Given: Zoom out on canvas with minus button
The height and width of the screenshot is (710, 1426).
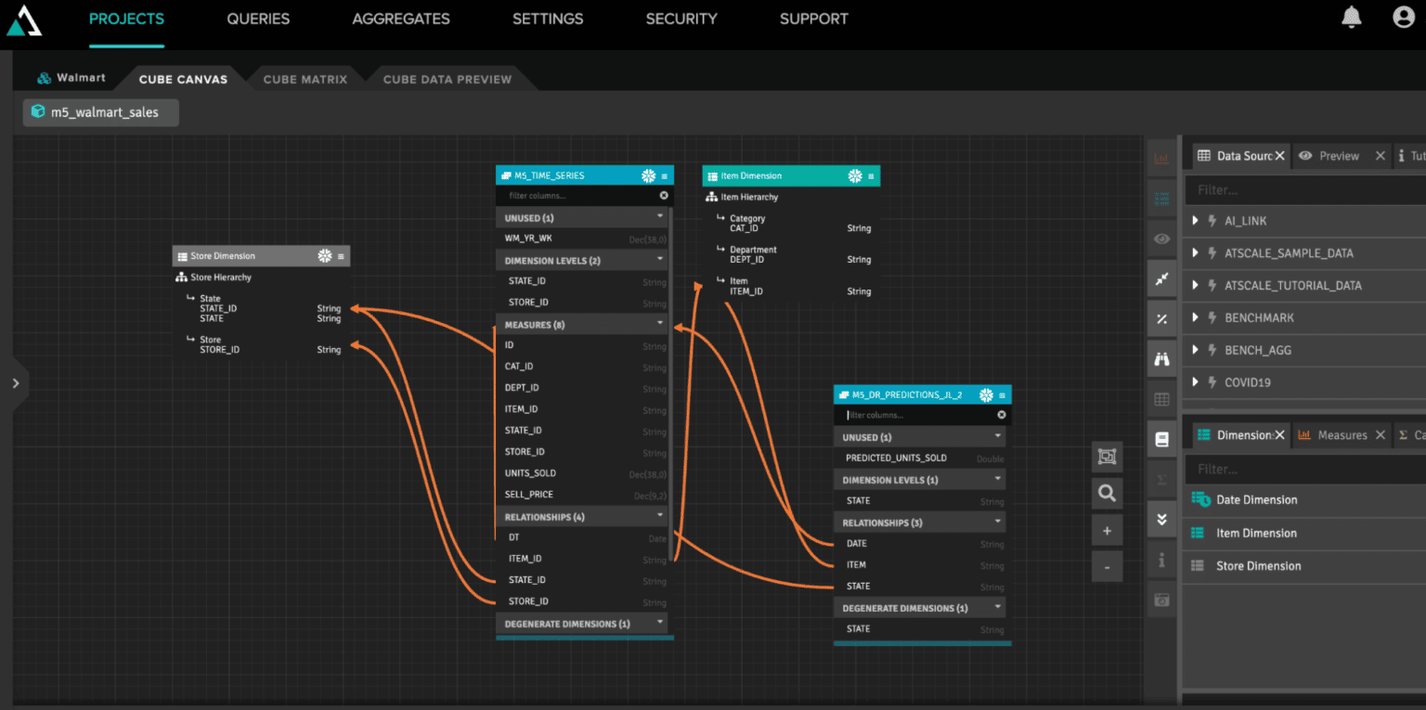Looking at the screenshot, I should coord(1107,566).
